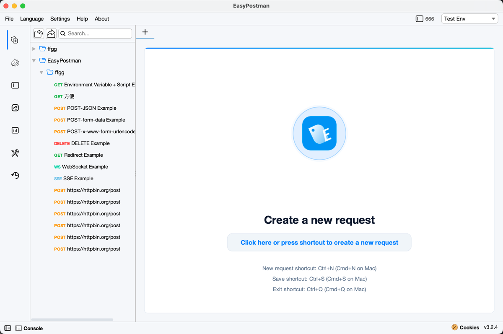Select Redirect Example request
Viewport: 503px width, 334px height.
pyautogui.click(x=78, y=155)
